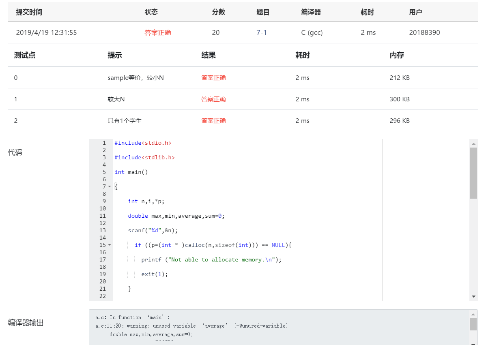Collapse the if block fold arrow at line 15
Image resolution: width=486 pixels, height=345 pixels.
[110, 245]
